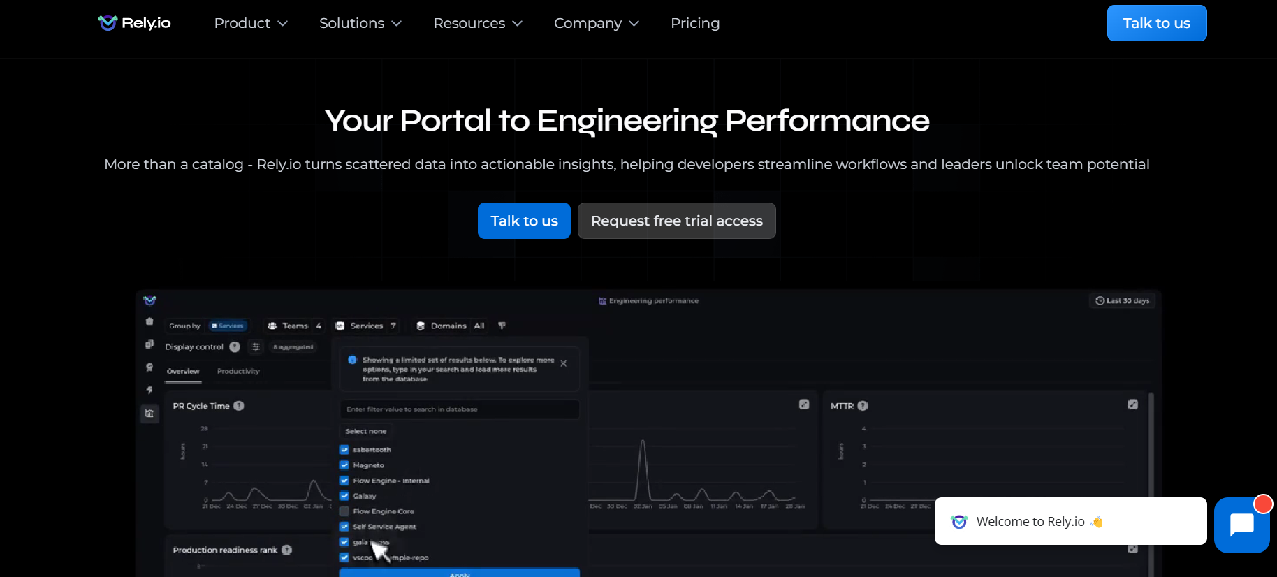Expand the MTTR chart to fullscreen
1277x577 pixels.
pyautogui.click(x=1132, y=404)
